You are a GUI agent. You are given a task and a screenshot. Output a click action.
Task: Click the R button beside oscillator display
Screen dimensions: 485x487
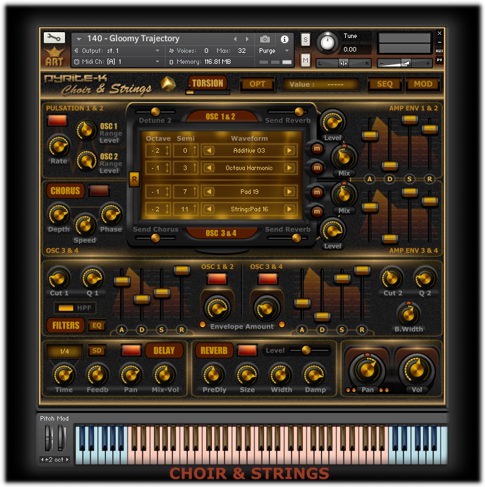coord(134,179)
